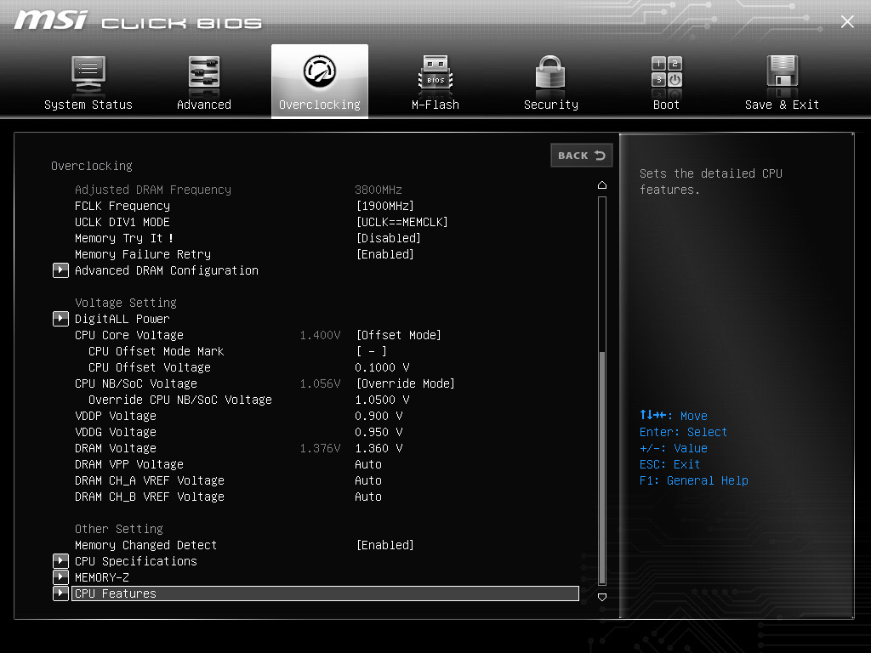Edit CPU Offset Voltage 0.1000 V field
The image size is (871, 653).
(x=382, y=367)
